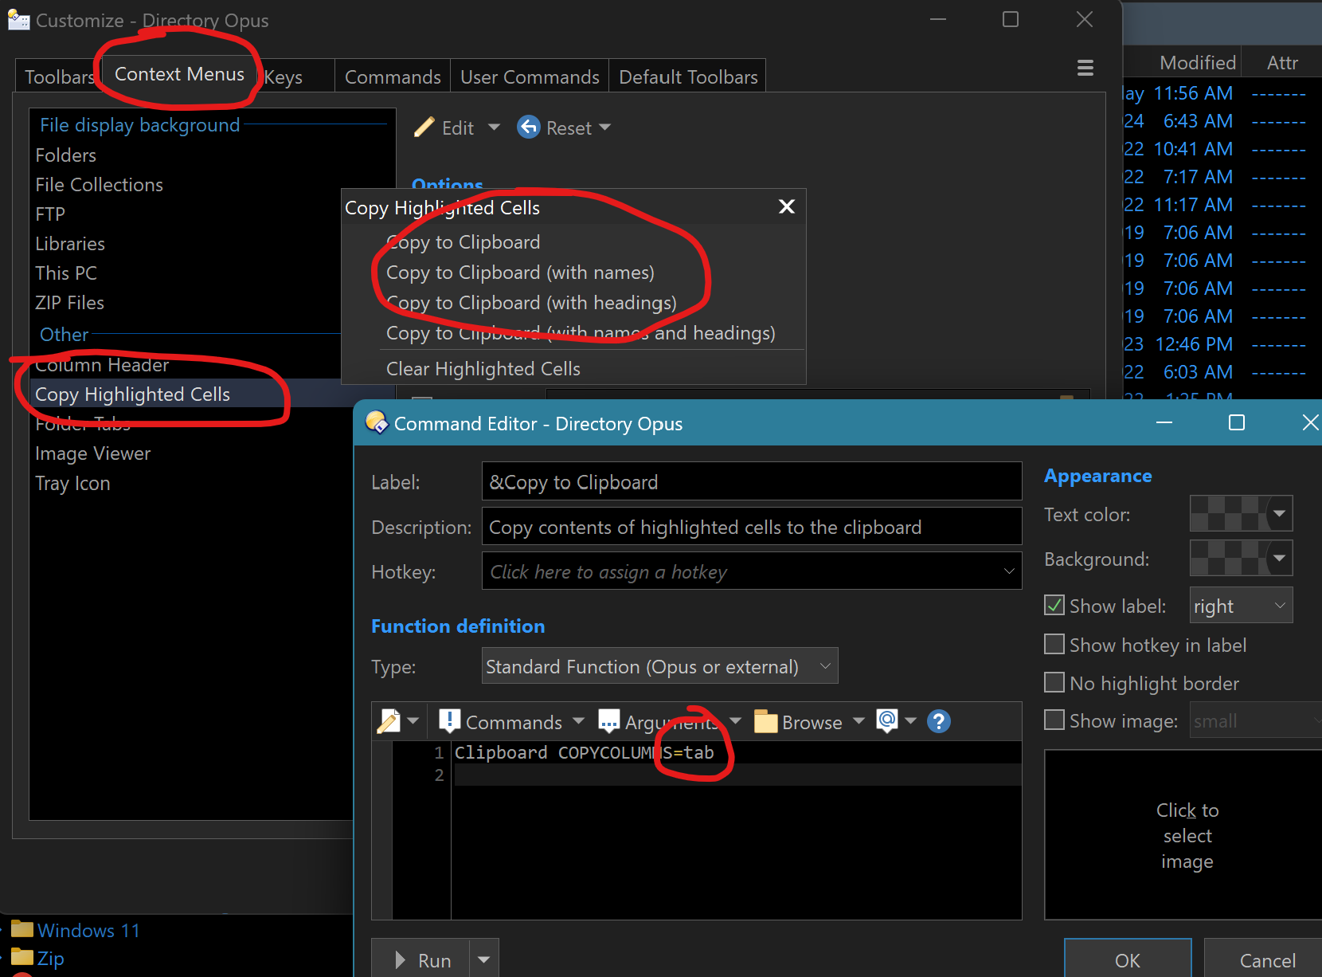This screenshot has width=1322, height=977.
Task: Click the Browse folder icon
Action: point(765,722)
